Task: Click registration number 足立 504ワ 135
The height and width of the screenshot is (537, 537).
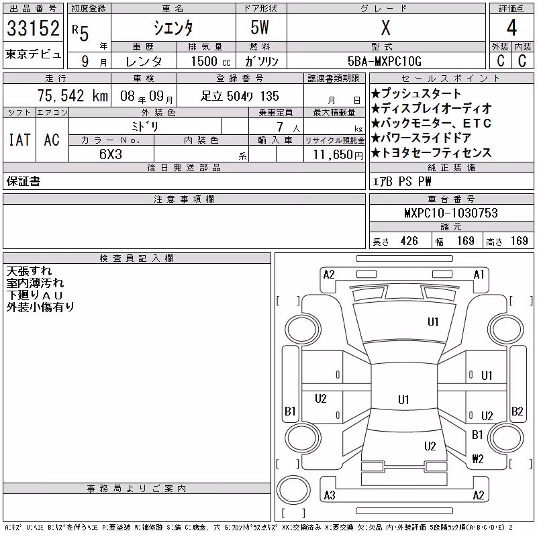Action: click(240, 96)
